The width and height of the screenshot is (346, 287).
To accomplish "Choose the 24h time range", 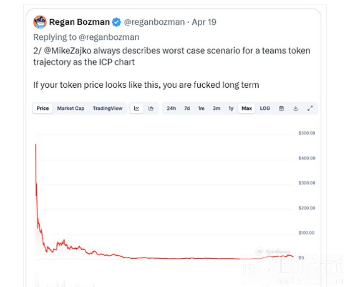I will pos(171,108).
